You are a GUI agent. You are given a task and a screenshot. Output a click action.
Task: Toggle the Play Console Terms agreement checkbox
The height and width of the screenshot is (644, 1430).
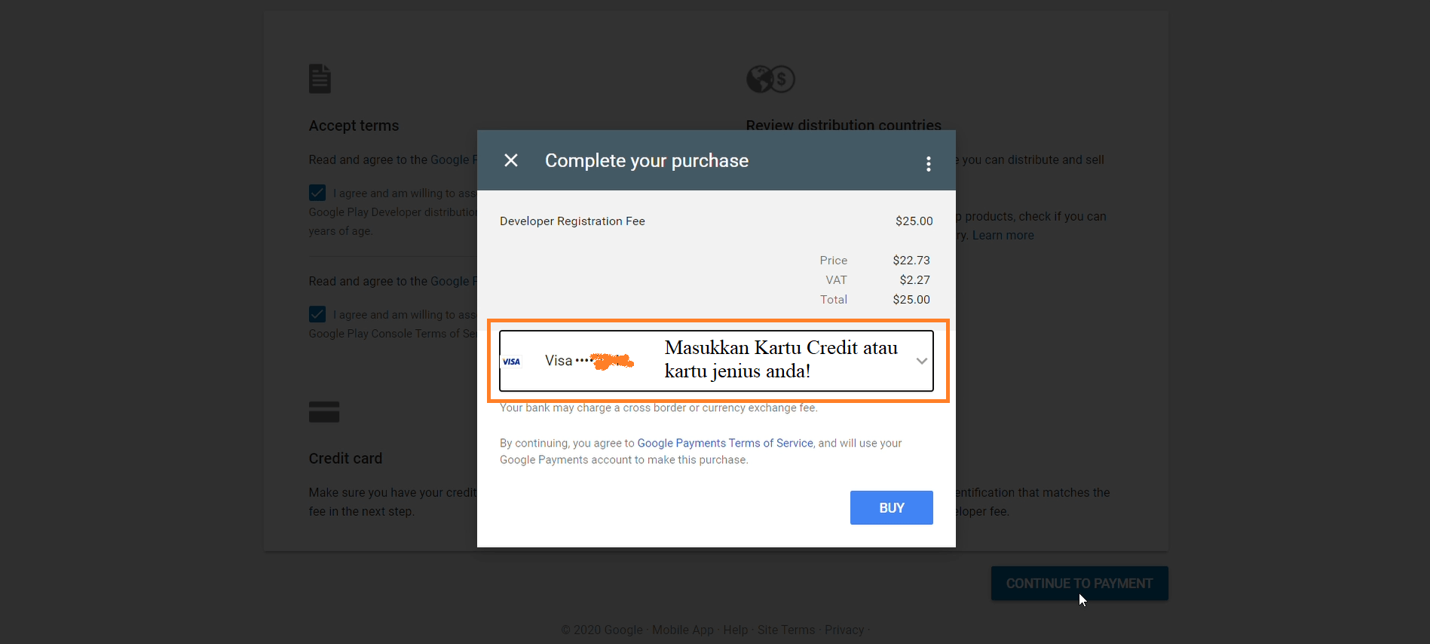(317, 314)
